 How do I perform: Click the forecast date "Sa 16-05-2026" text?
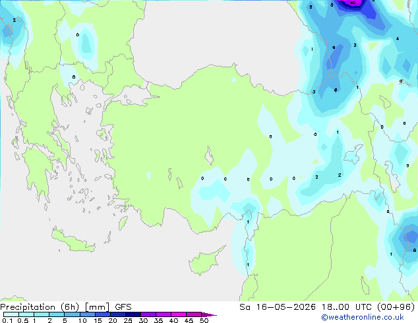[x=278, y=307]
